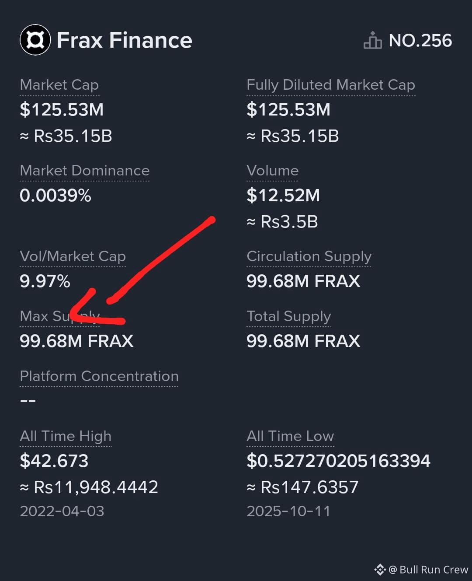Tap the Max Supply label
Screen dimensions: 472x581
(x=60, y=316)
